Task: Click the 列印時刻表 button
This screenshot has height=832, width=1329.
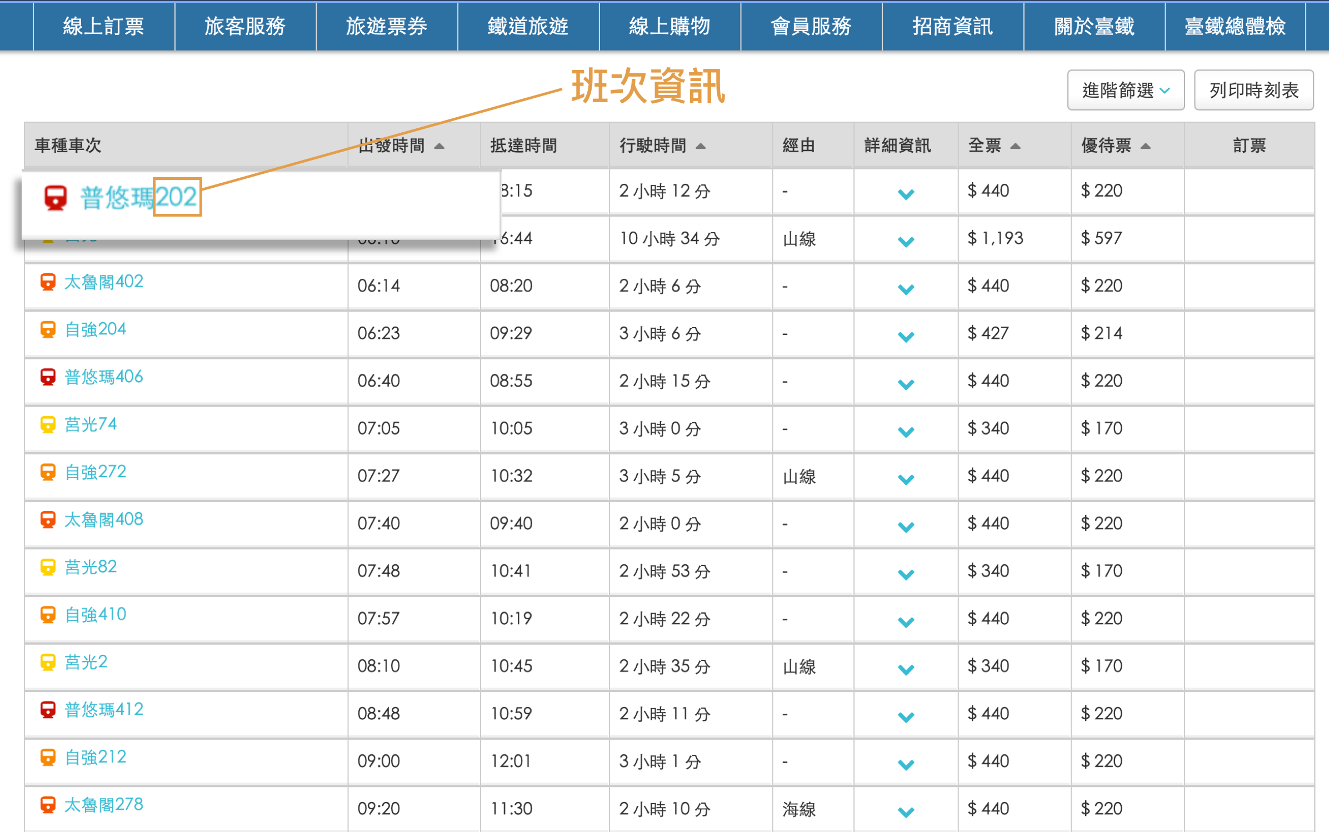Action: click(1253, 90)
